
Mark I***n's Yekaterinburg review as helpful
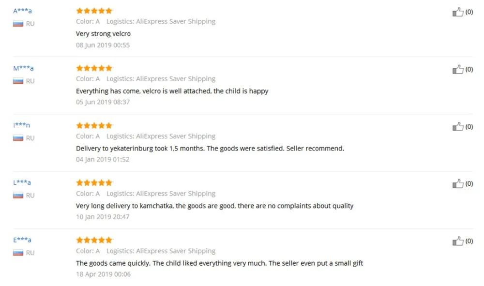[458, 126]
